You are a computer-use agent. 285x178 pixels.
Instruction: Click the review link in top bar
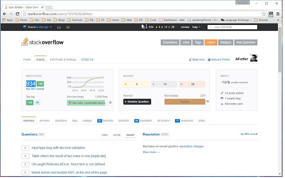point(185,27)
